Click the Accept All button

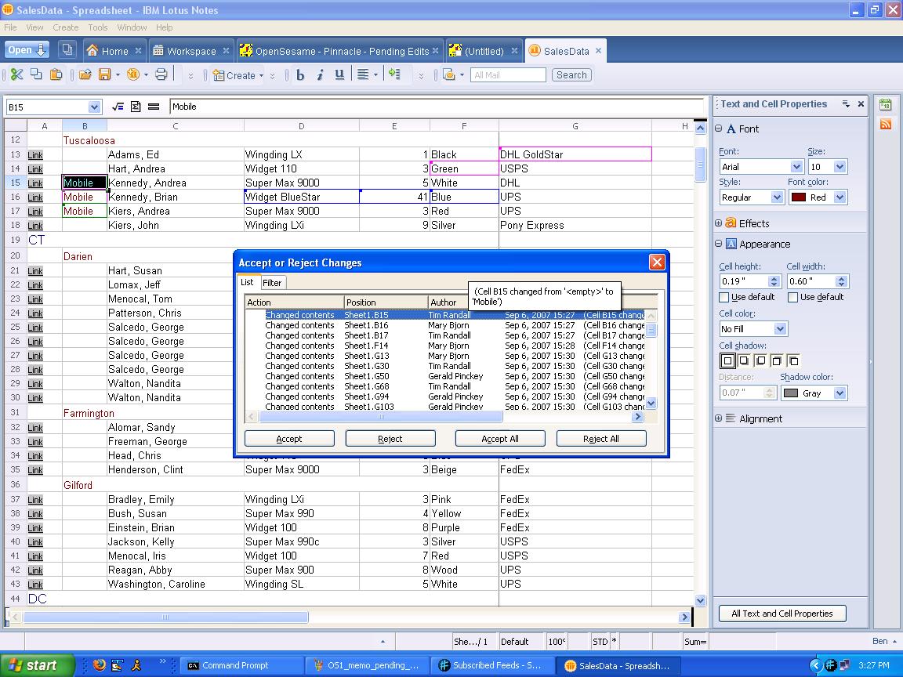point(500,439)
